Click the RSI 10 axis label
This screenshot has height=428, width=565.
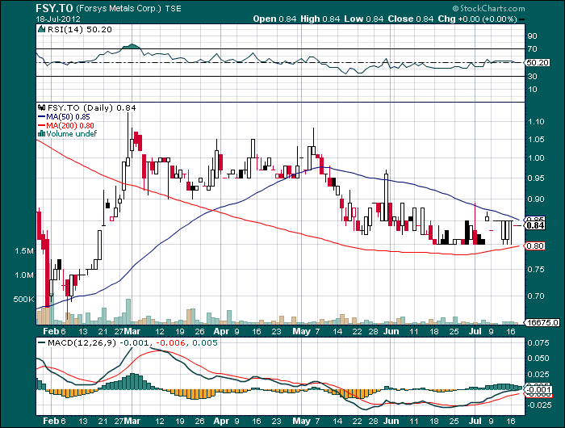pyautogui.click(x=532, y=90)
